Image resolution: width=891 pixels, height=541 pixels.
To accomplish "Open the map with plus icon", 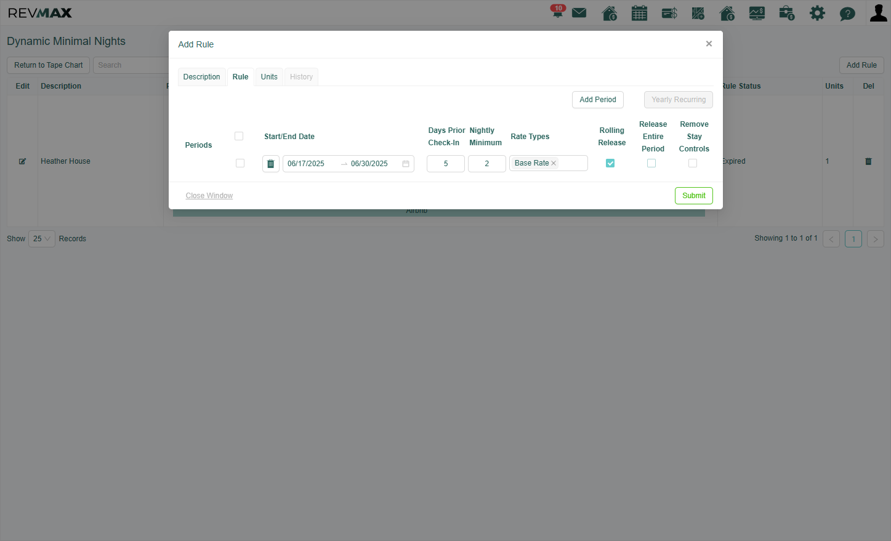I will (698, 13).
